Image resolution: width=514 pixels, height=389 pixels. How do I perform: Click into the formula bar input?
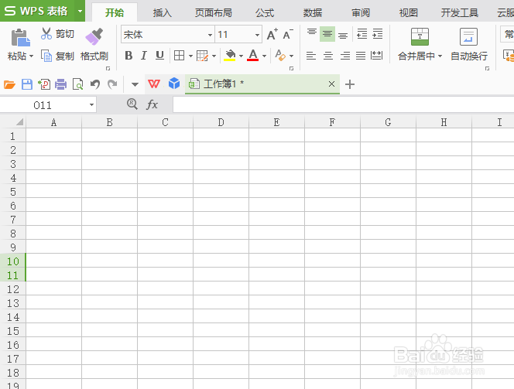pyautogui.click(x=343, y=104)
